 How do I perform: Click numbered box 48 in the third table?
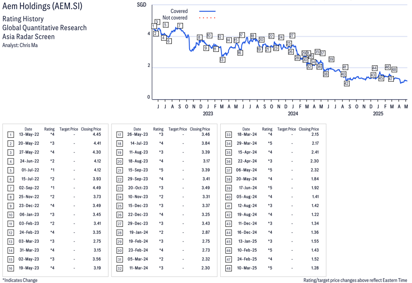228,269
